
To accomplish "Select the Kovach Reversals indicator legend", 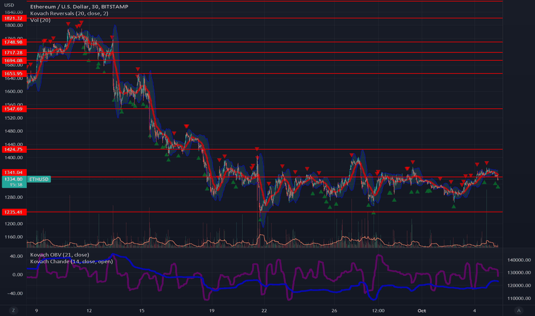I will pyautogui.click(x=69, y=13).
